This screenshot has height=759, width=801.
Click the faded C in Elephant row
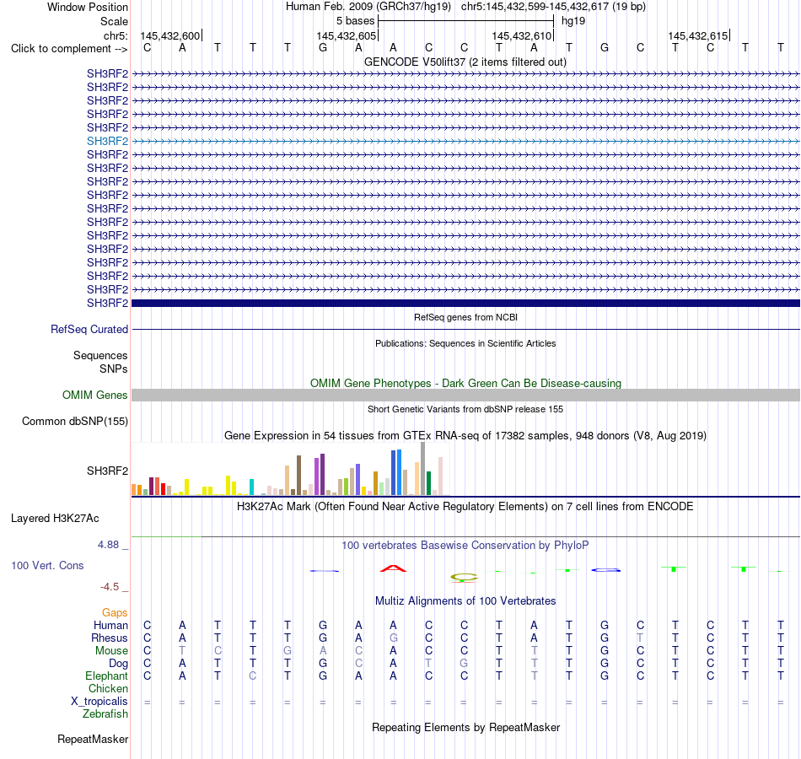[252, 676]
